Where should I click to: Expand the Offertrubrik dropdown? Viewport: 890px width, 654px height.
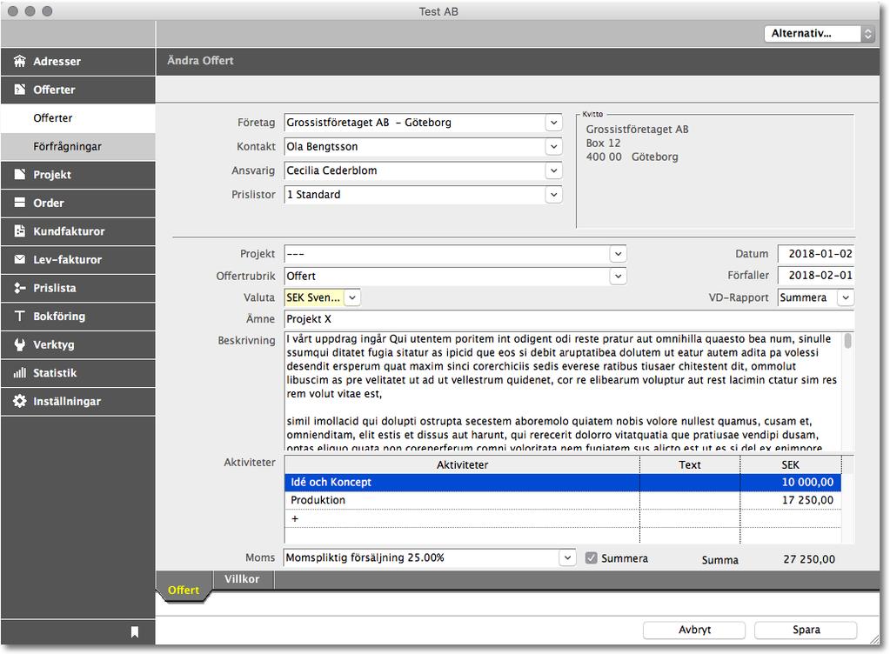(618, 277)
